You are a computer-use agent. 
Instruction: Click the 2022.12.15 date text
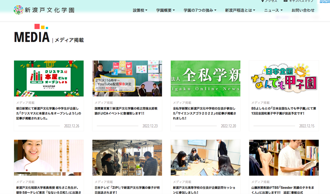click(x=306, y=126)
